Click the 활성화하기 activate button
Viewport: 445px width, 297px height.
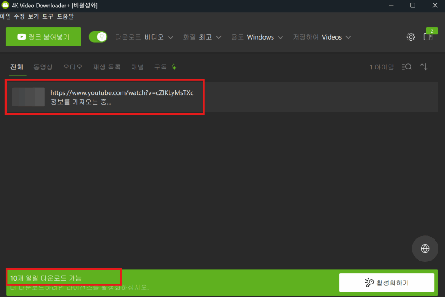[x=386, y=283]
